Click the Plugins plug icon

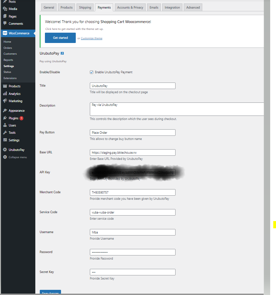pos(5,118)
